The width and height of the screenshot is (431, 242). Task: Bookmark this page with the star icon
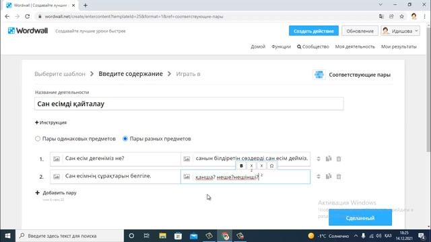coord(401,16)
